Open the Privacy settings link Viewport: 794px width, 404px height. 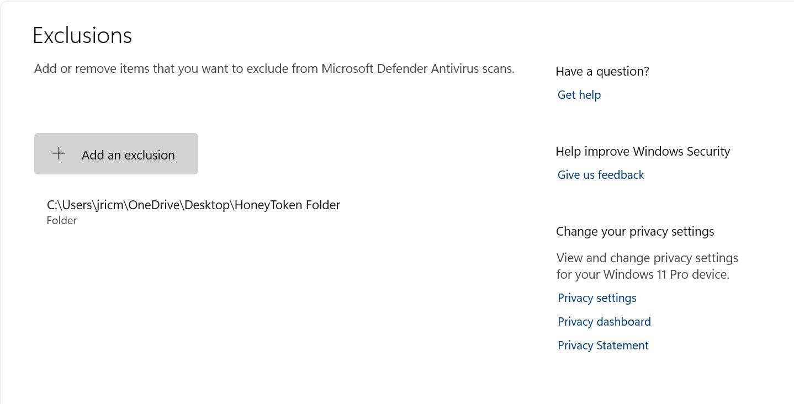pyautogui.click(x=597, y=298)
